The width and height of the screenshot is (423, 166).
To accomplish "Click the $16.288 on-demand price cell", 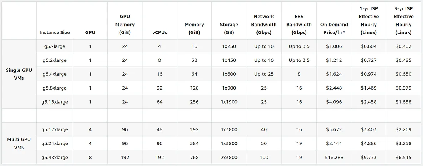I will [x=334, y=158].
